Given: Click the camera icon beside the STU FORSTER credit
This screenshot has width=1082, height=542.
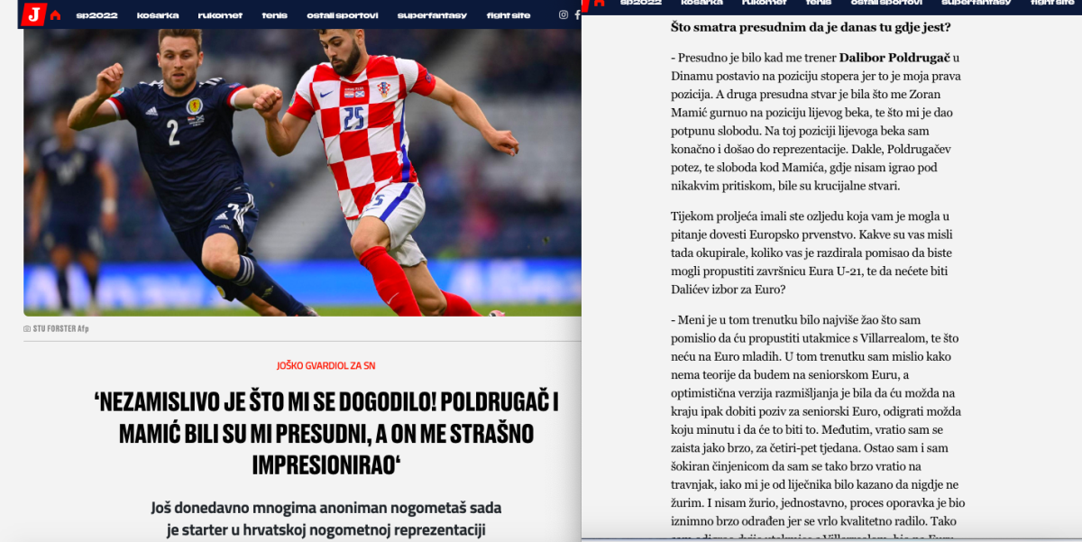Looking at the screenshot, I should (27, 329).
